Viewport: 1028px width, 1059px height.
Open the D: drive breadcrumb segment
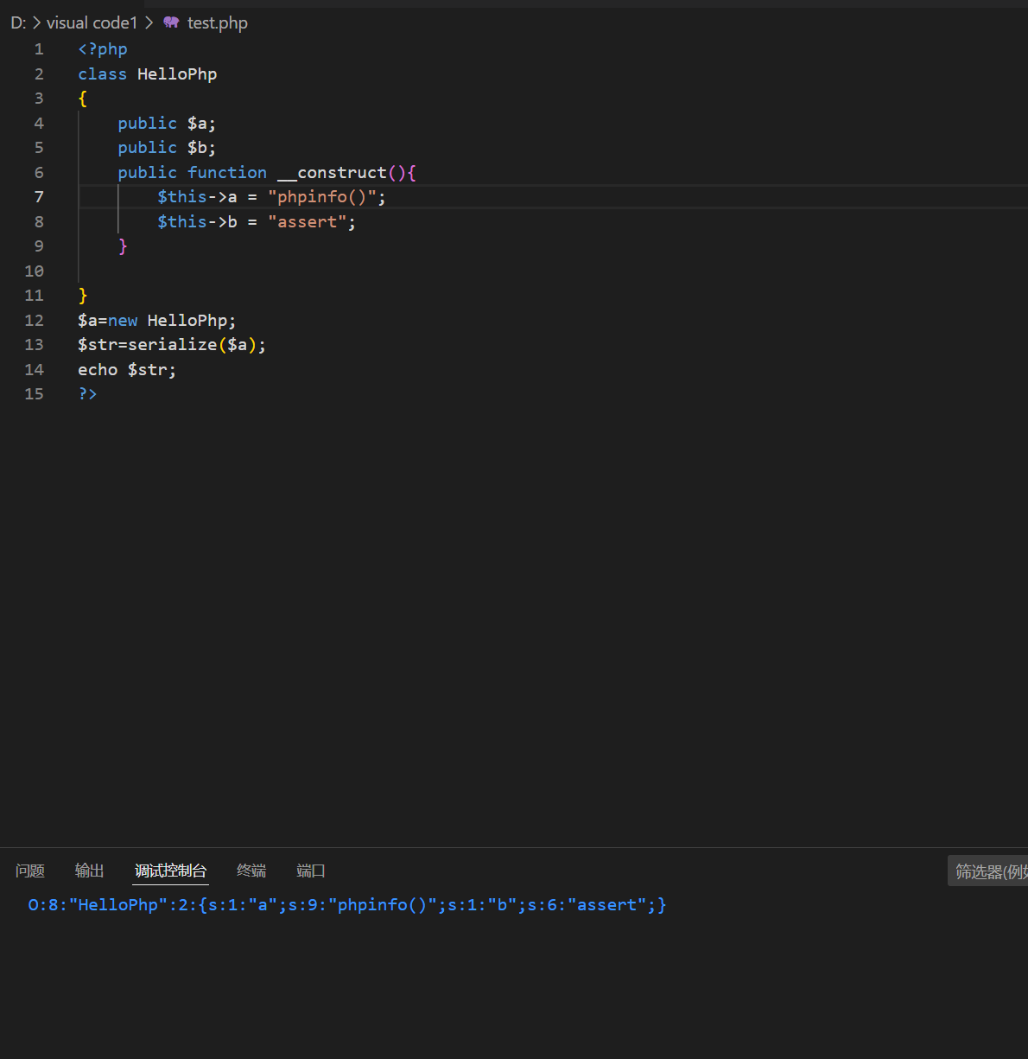(18, 22)
